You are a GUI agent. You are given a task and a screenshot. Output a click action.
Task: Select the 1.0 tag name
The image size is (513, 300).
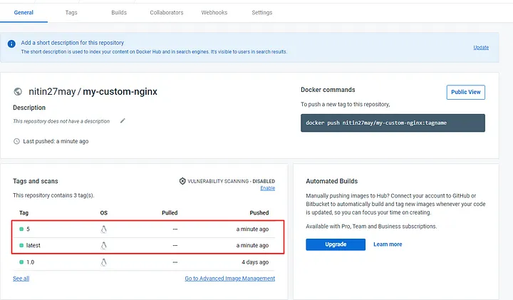[31, 262]
